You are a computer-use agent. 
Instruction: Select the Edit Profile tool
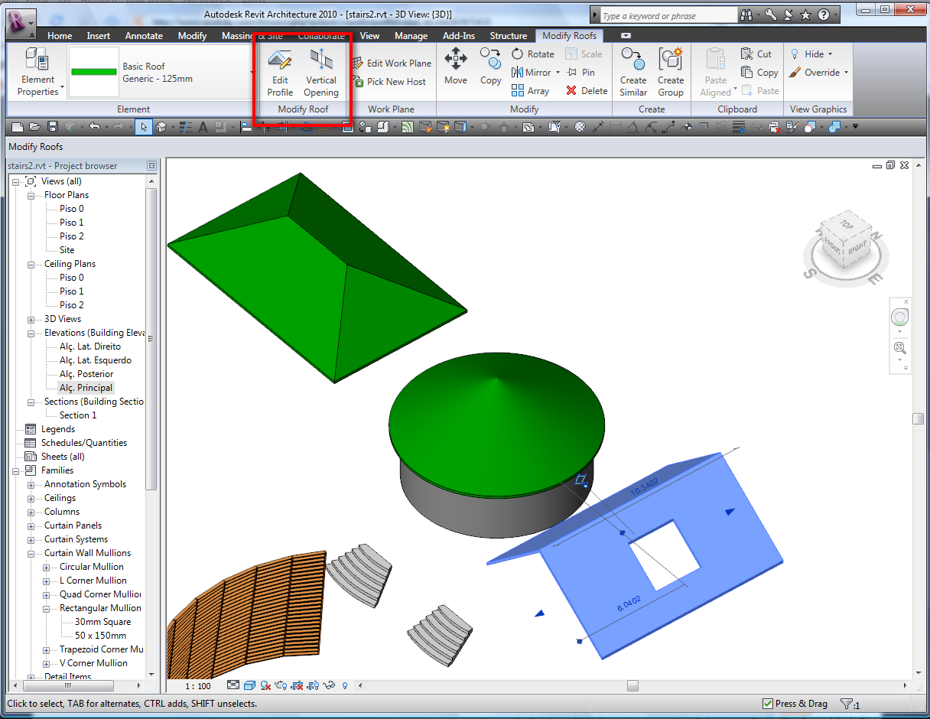coord(280,72)
